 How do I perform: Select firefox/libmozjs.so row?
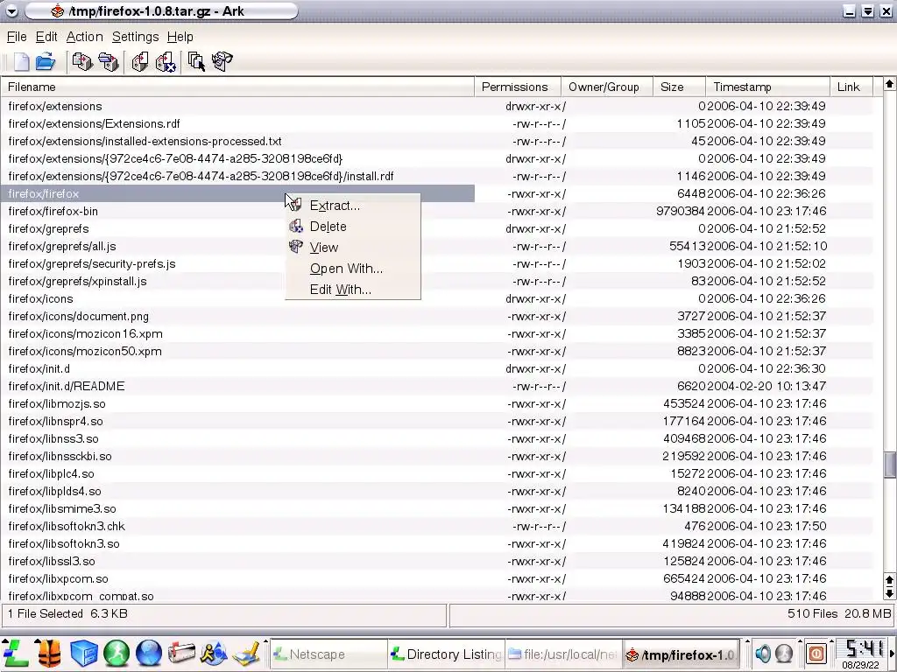pyautogui.click(x=437, y=404)
